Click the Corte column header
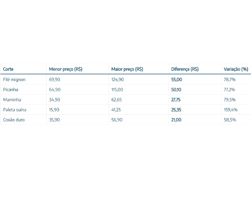This screenshot has height=197, width=251. (x=8, y=69)
